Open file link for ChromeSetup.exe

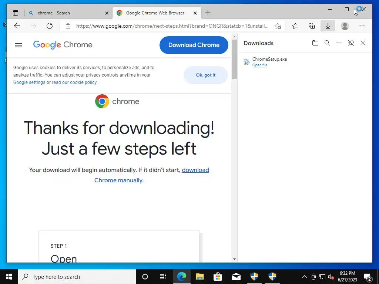coord(260,65)
